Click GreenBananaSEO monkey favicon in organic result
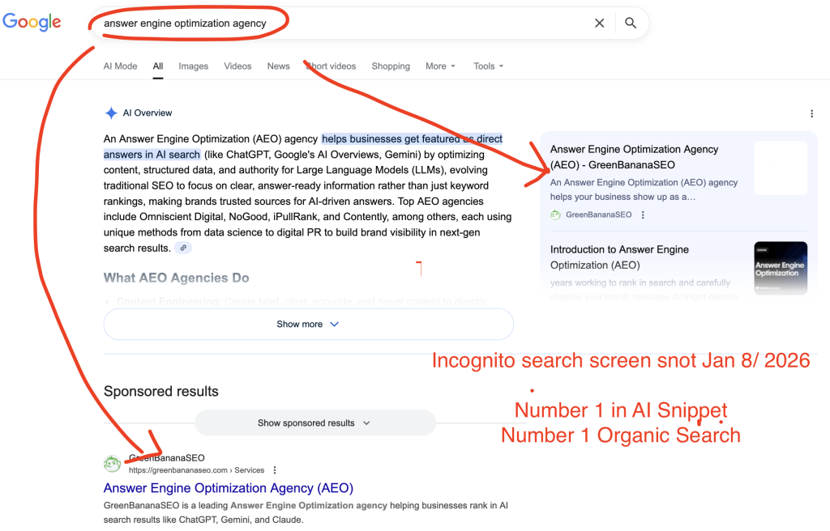The height and width of the screenshot is (531, 830). coord(112,464)
